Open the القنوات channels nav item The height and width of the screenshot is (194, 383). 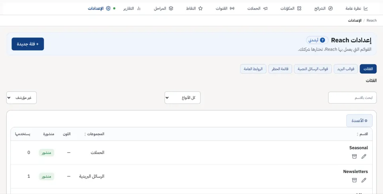pos(225,8)
